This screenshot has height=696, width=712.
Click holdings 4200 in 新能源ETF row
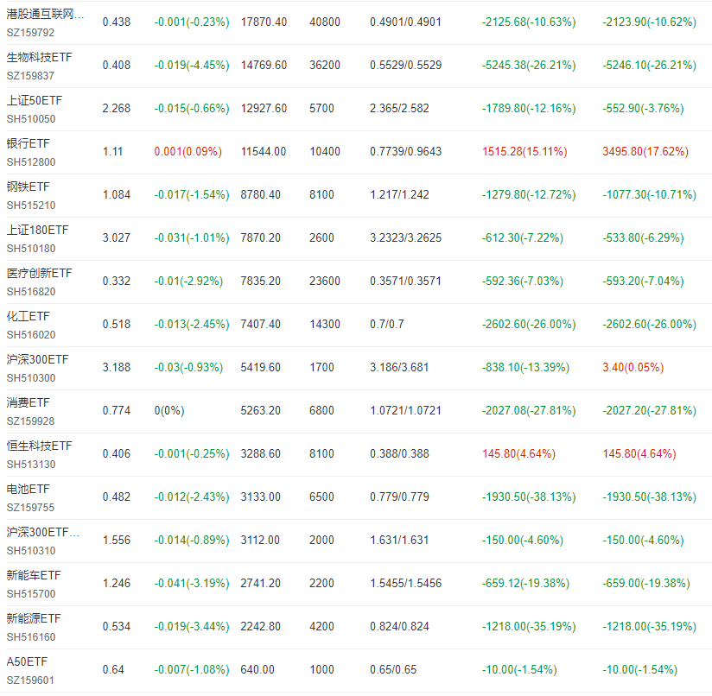[321, 626]
